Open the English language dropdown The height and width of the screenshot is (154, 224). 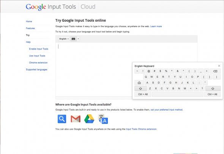tap(64, 39)
